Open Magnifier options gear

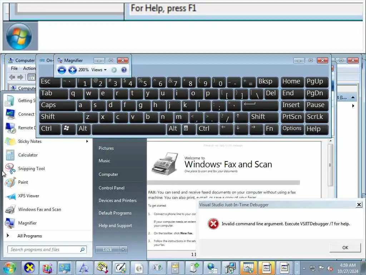(114, 70)
